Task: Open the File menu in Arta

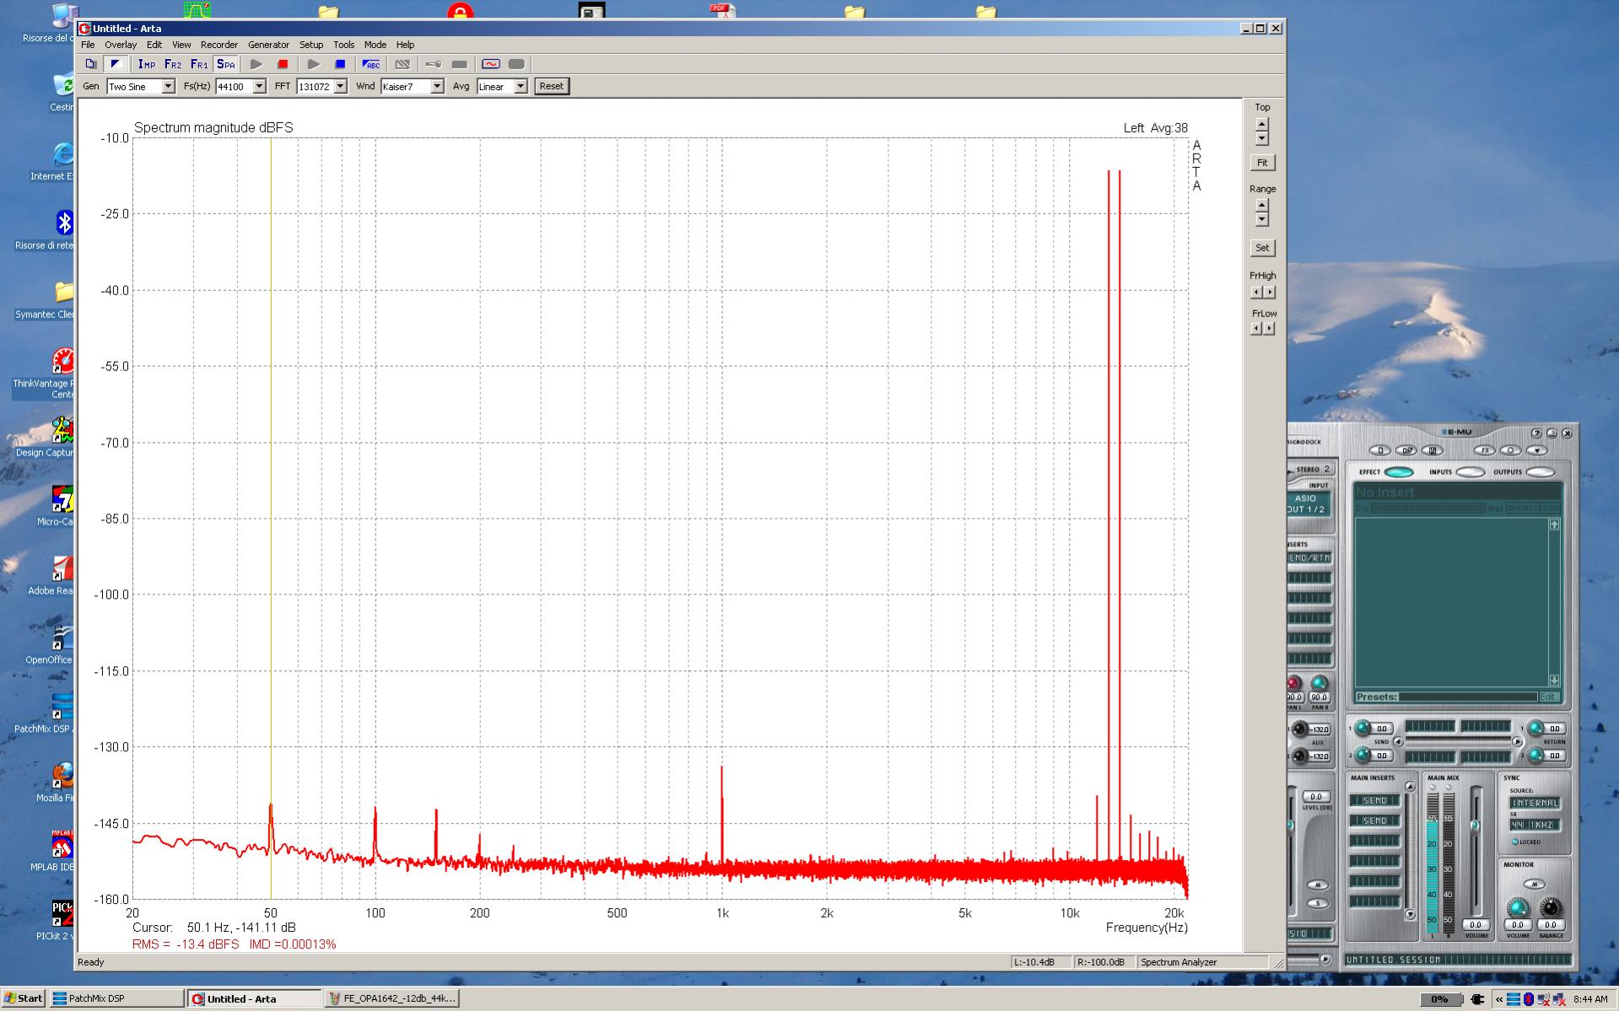Action: tap(88, 45)
